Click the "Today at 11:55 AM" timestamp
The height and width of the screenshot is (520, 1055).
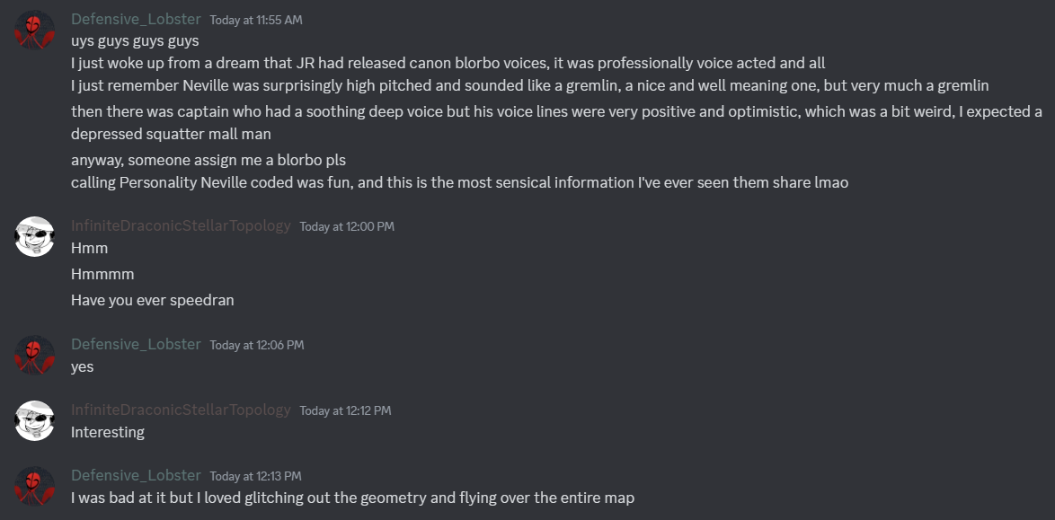coord(256,20)
